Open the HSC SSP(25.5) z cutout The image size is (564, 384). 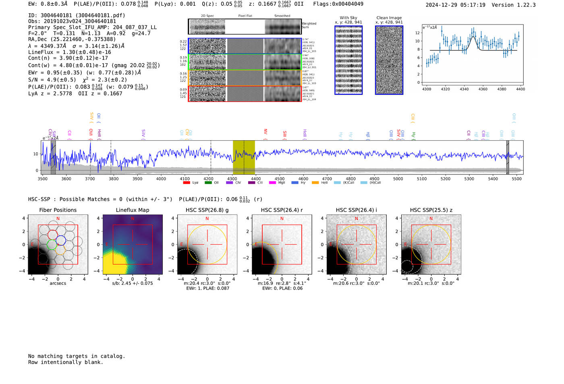431,245
